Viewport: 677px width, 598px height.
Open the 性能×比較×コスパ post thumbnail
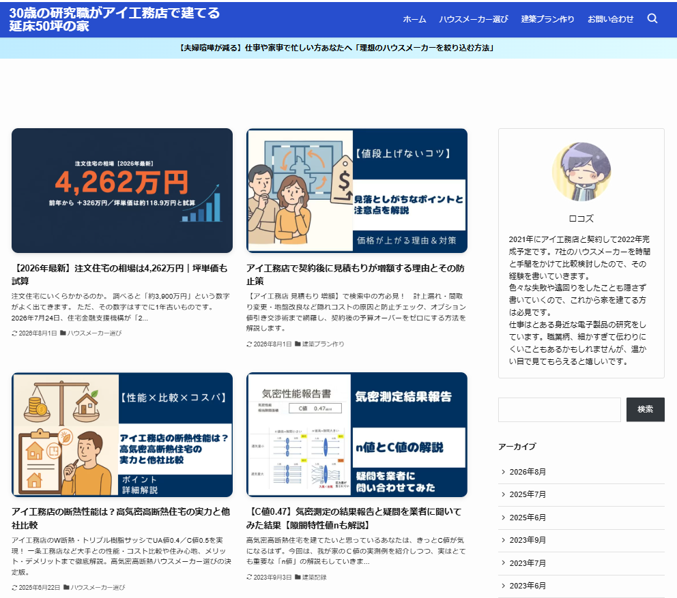(x=122, y=434)
